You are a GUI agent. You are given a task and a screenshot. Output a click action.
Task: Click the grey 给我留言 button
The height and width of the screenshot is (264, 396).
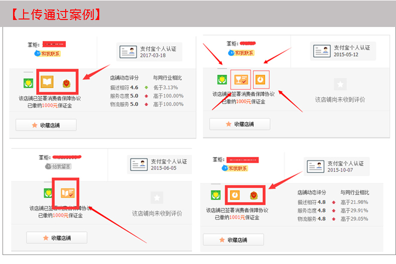tap(58, 166)
